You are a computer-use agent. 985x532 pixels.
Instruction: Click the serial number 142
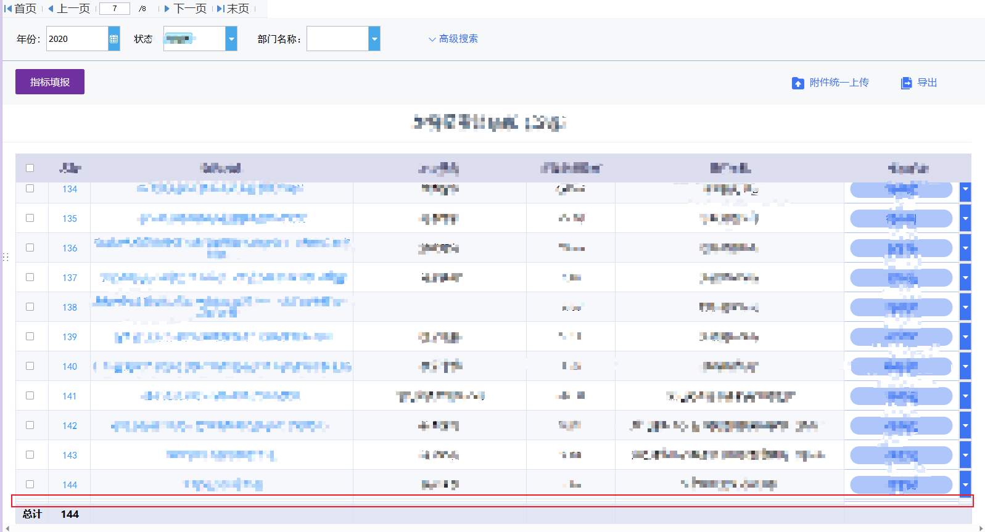pos(70,425)
